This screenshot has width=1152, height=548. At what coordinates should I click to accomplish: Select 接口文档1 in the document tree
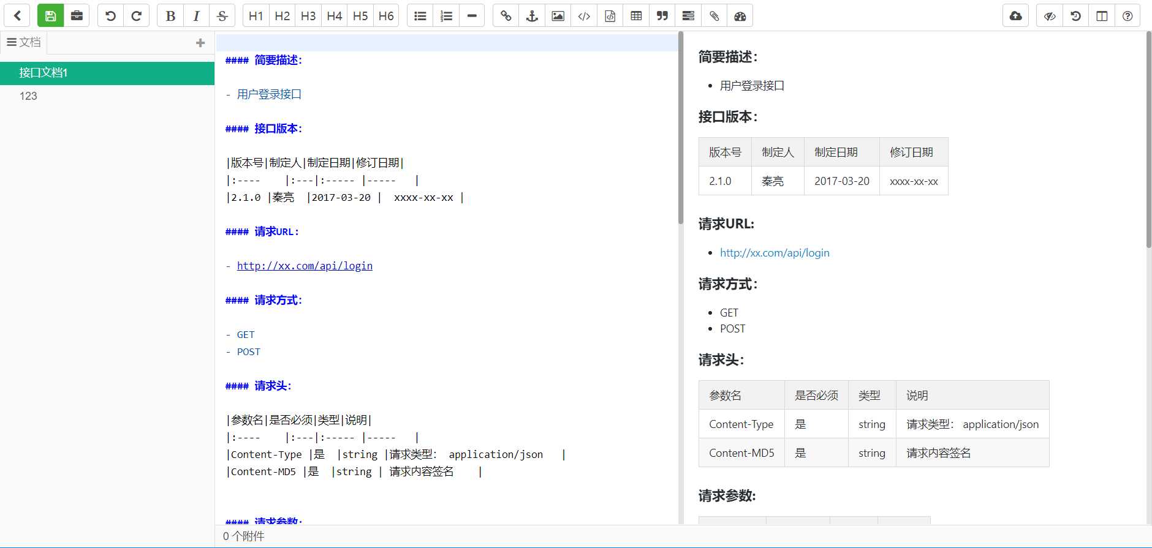(107, 73)
